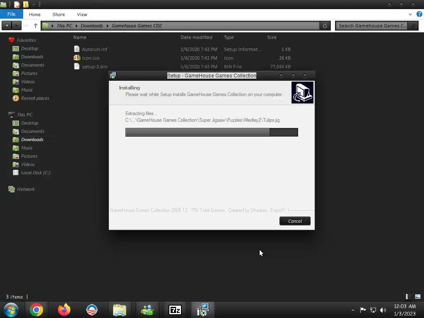Click the setup window title bar icon

113,75
